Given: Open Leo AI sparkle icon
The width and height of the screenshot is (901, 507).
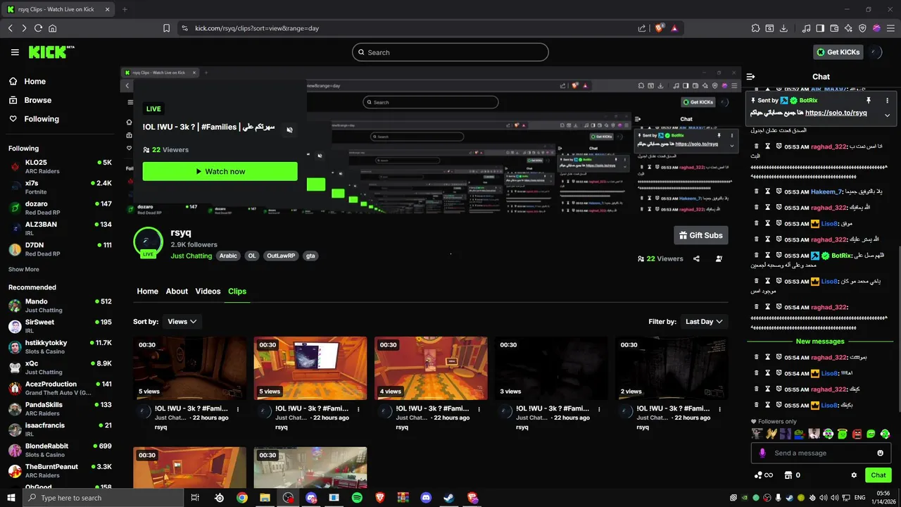Looking at the screenshot, I should [849, 28].
